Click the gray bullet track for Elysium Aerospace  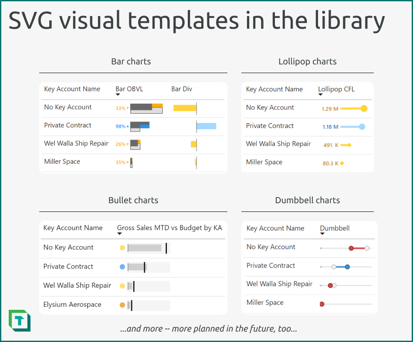click(x=150, y=305)
